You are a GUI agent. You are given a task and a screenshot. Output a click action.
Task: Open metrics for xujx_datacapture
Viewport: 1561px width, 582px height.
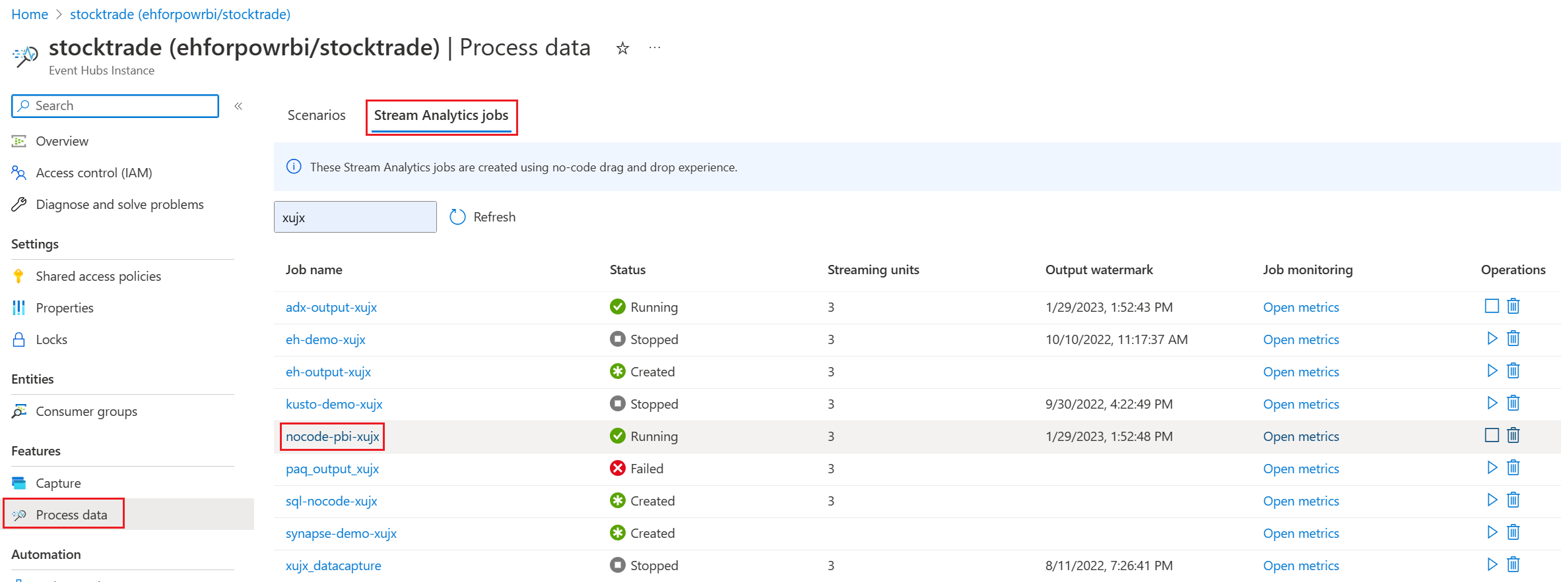pos(1301,566)
